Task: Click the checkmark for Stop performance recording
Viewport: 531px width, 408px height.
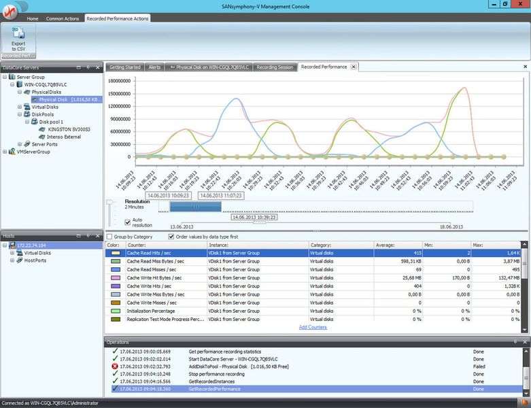Action: click(115, 374)
